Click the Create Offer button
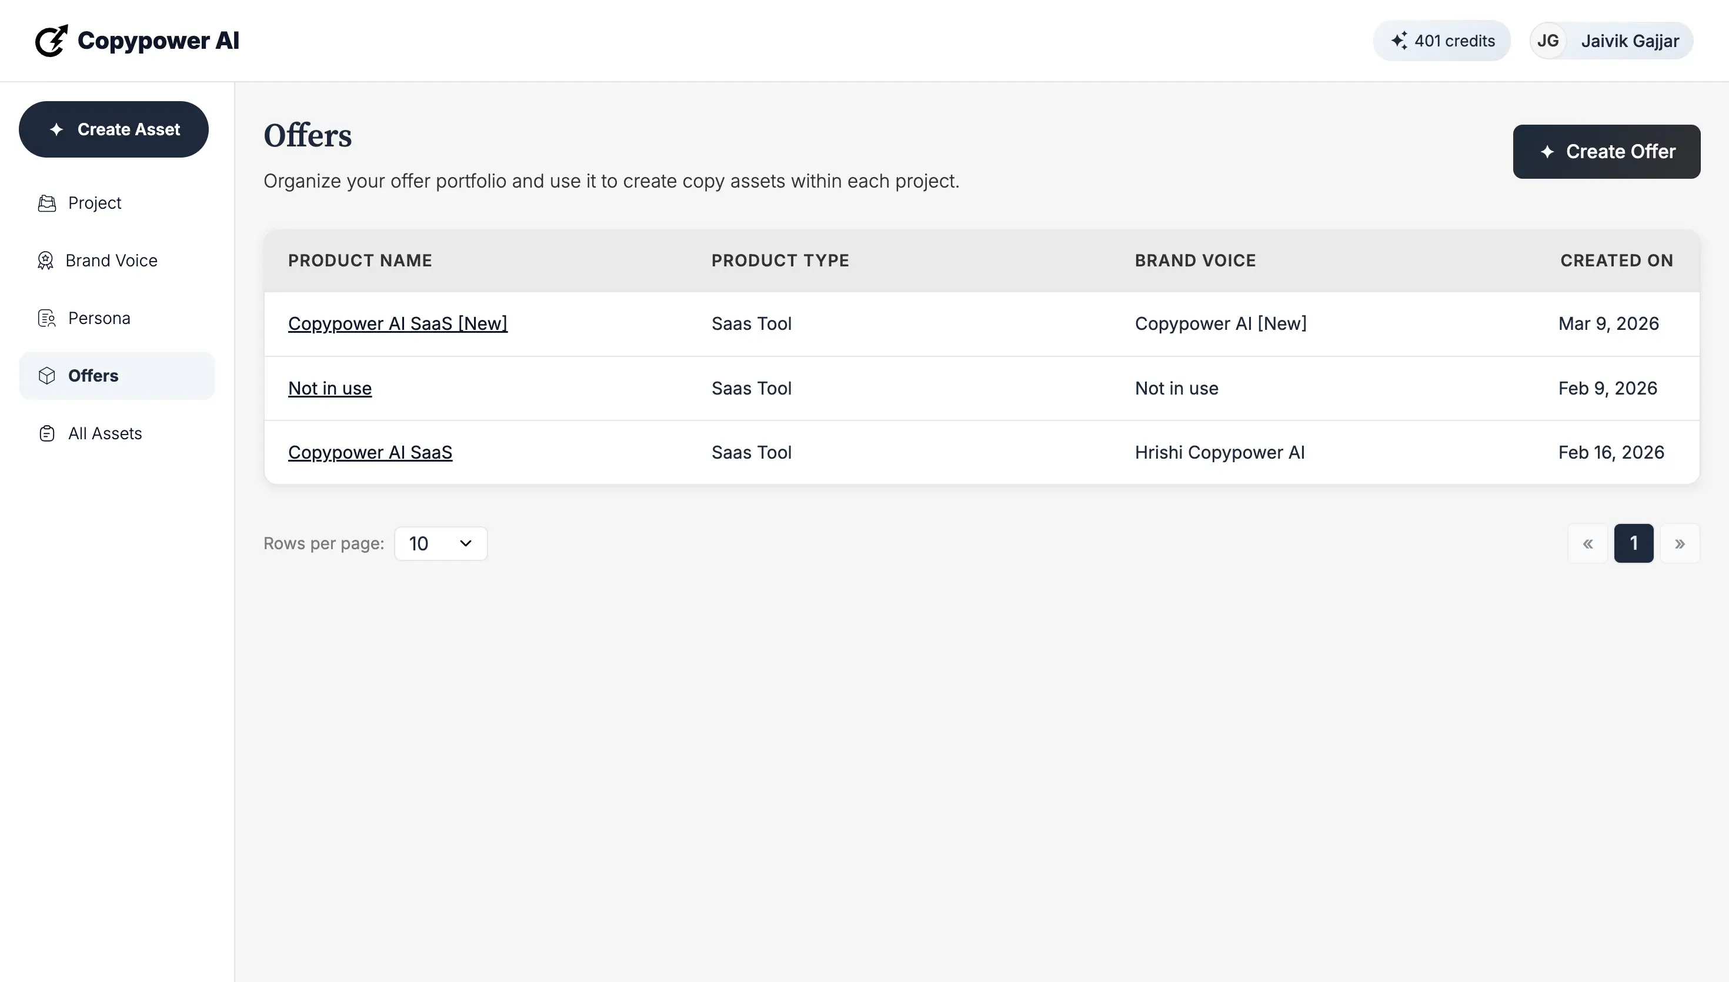The image size is (1729, 982). tap(1606, 151)
